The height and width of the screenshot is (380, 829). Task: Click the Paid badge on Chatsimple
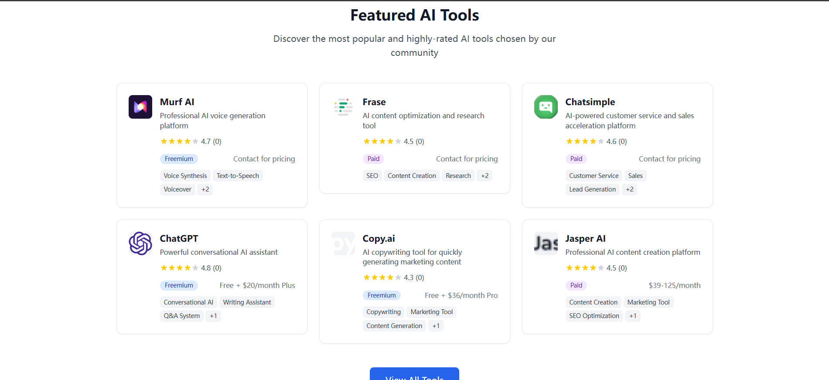click(x=576, y=159)
